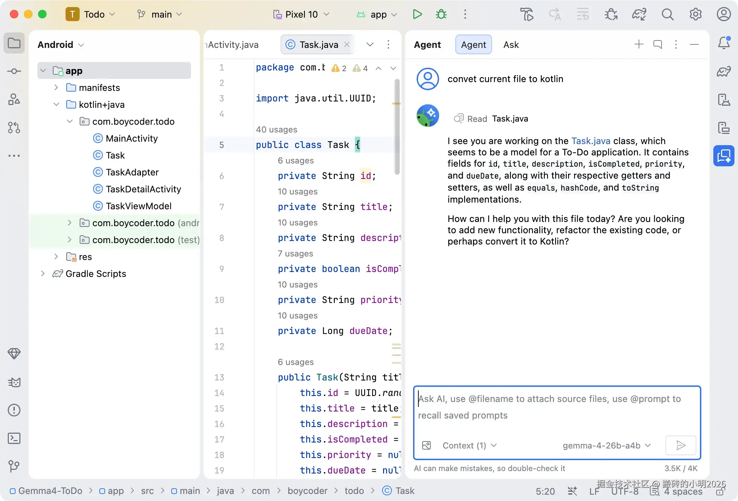Click the send prompt button
The image size is (738, 501).
(681, 446)
